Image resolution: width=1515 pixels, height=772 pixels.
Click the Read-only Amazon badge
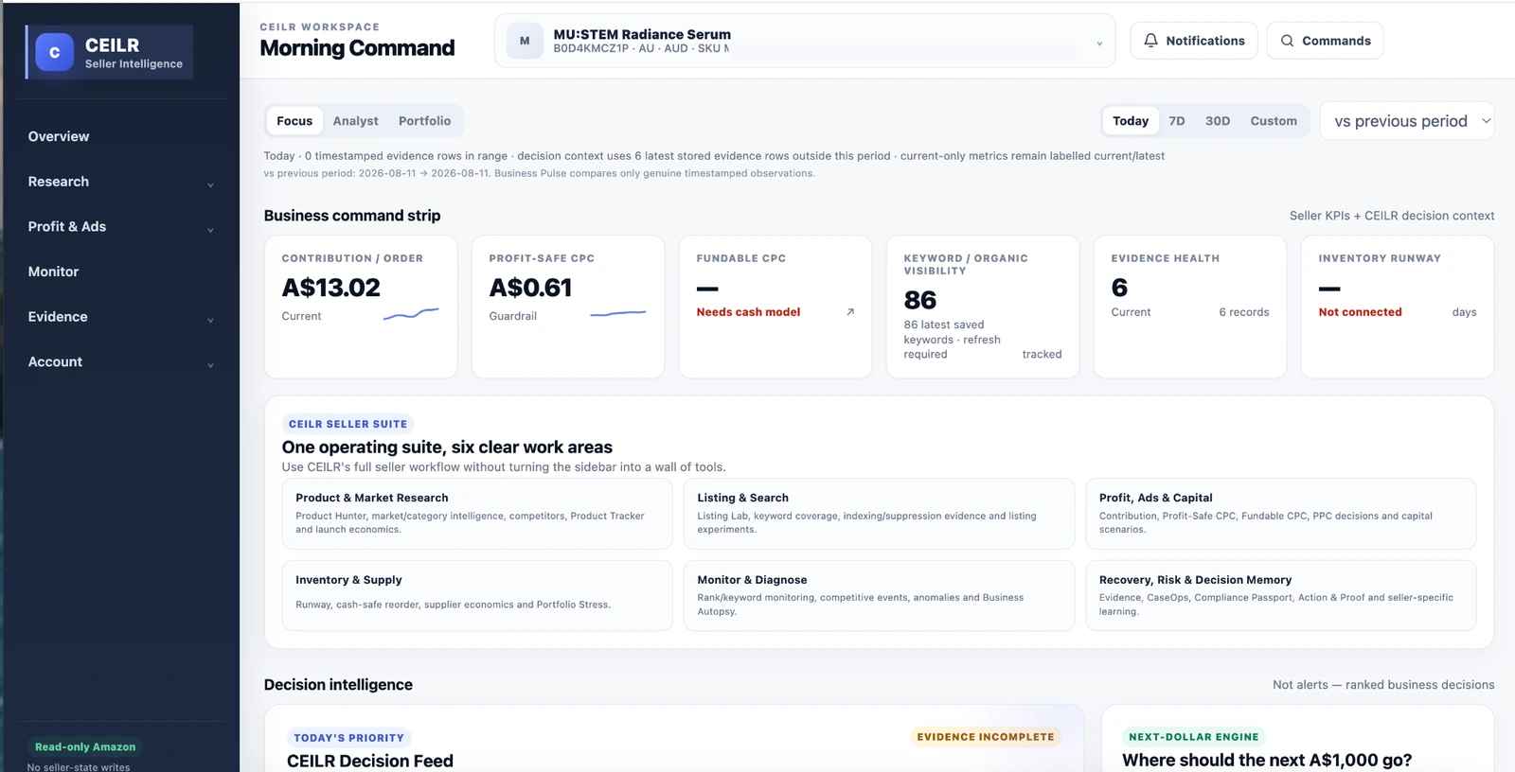pos(85,746)
